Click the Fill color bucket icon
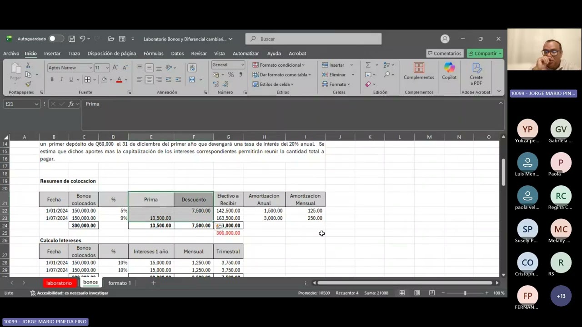Screen dimensions: 582x327 point(104,79)
